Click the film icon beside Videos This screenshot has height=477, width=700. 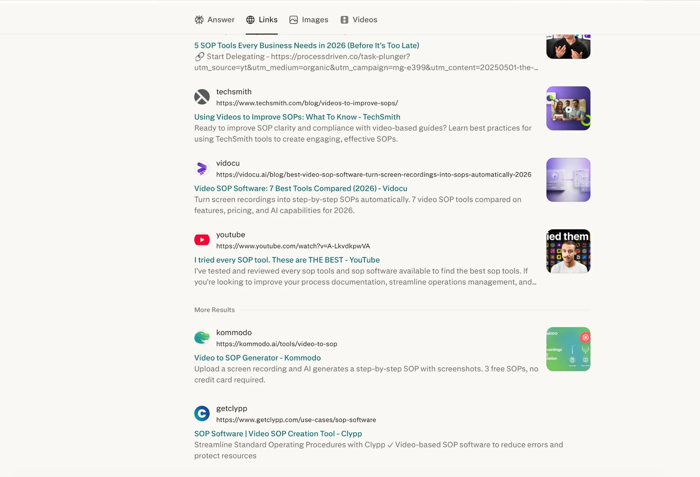click(344, 20)
